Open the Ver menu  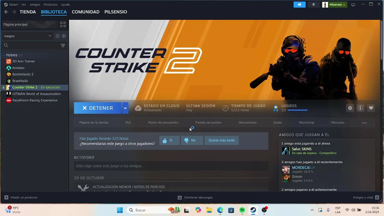pos(24,4)
